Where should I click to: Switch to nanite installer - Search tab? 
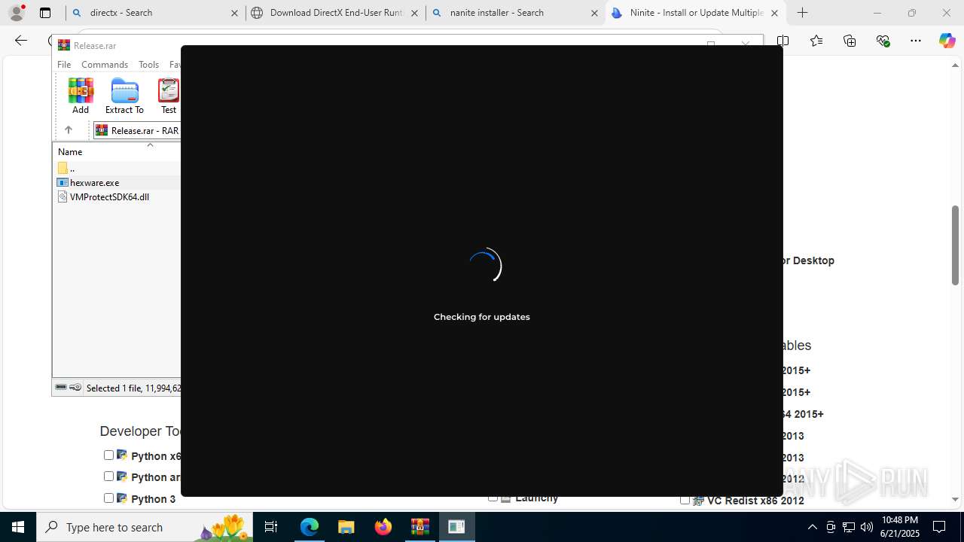click(516, 13)
